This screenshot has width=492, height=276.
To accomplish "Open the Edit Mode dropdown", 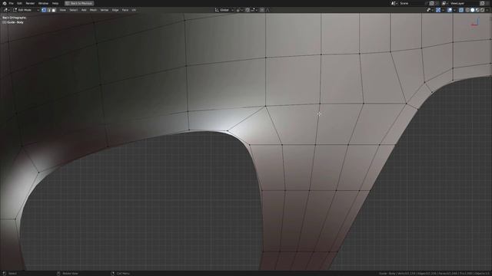I will click(x=26, y=10).
